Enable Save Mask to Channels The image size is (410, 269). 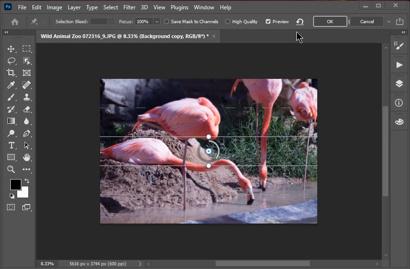[x=167, y=21]
